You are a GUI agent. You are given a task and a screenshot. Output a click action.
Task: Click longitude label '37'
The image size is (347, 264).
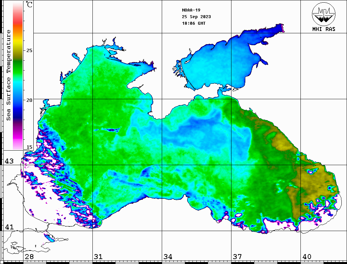(237, 257)
